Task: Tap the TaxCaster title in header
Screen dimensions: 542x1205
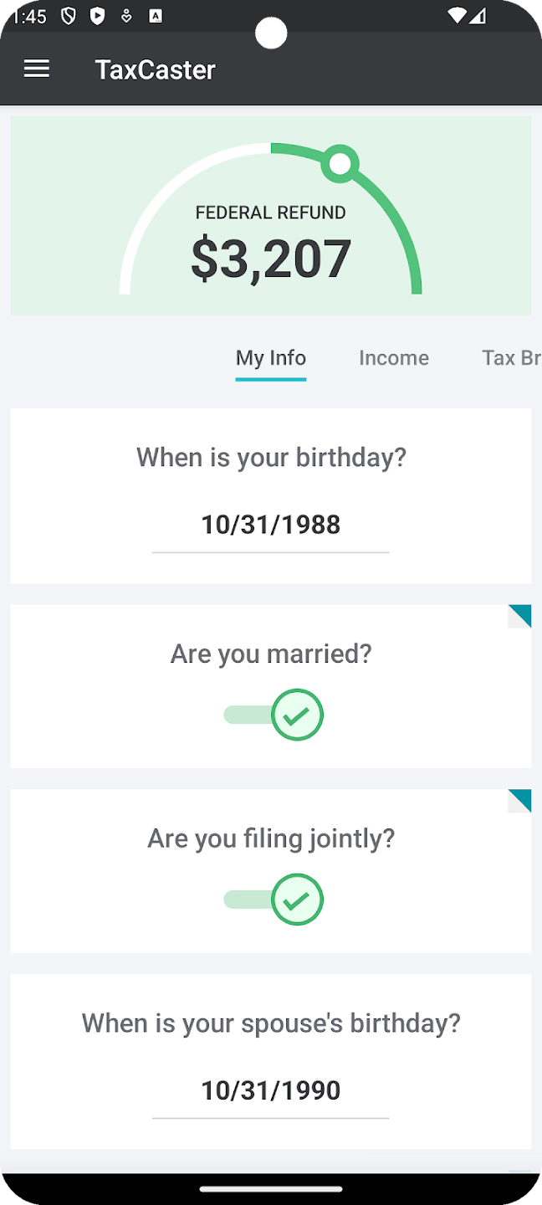Action: tap(156, 69)
